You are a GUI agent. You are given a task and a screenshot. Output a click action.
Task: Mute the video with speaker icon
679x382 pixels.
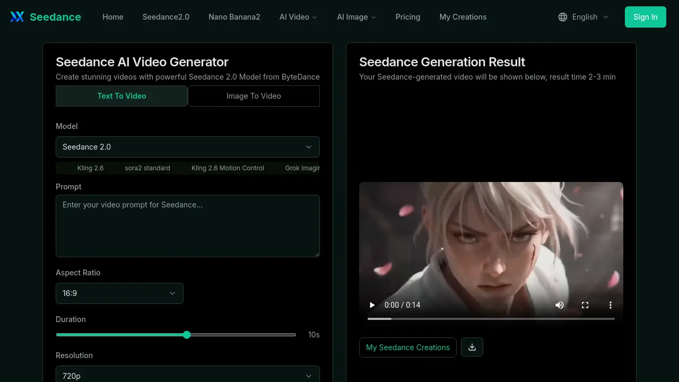560,305
